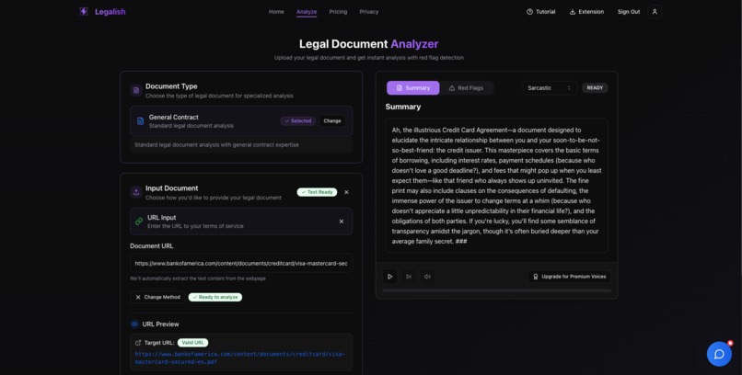Screen dimensions: 742x375
Task: Clear the Input Document with X
Action: pyautogui.click(x=346, y=192)
